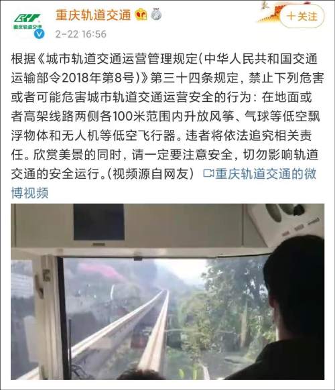335x390 pixels.
Task: Open the 重庆轨道交通 account name
Action: (x=93, y=15)
